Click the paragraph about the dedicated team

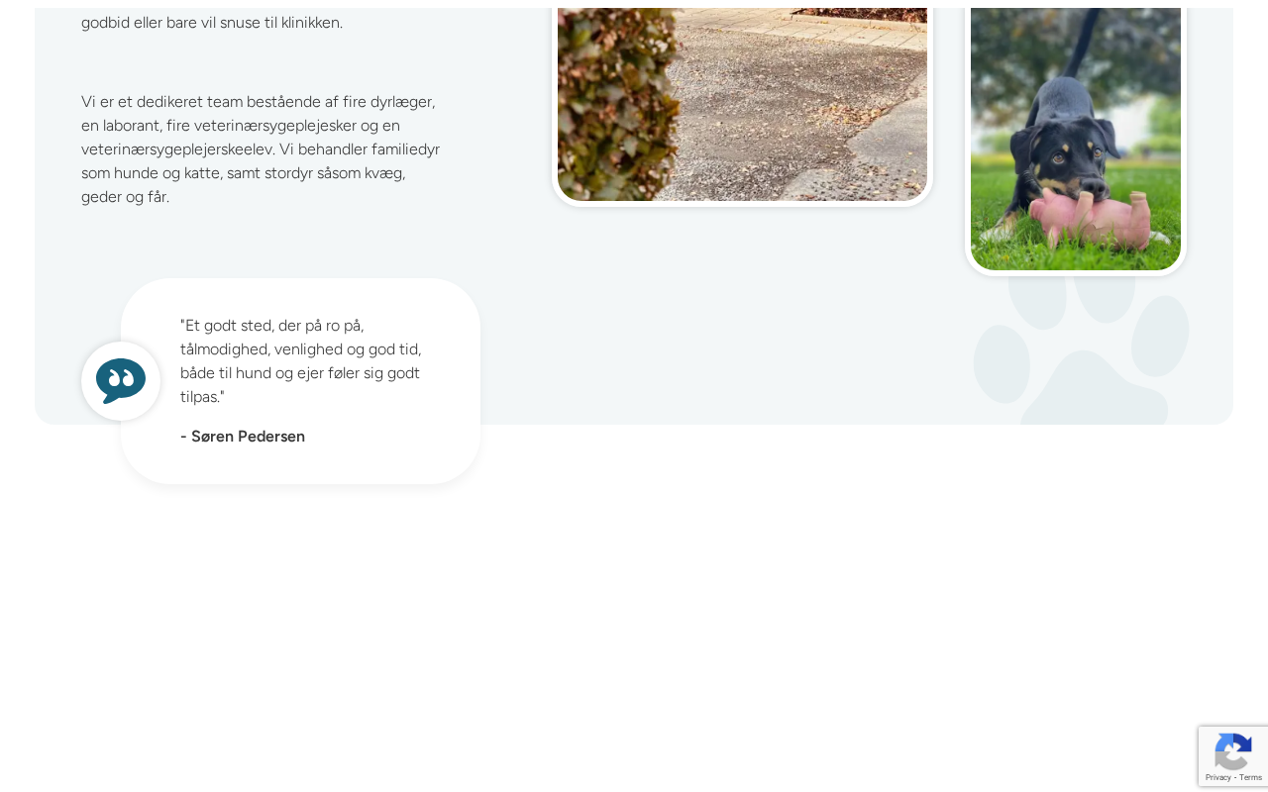click(261, 149)
